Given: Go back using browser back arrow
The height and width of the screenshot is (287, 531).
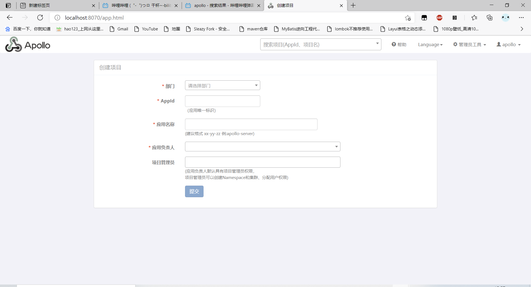Looking at the screenshot, I should [10, 18].
